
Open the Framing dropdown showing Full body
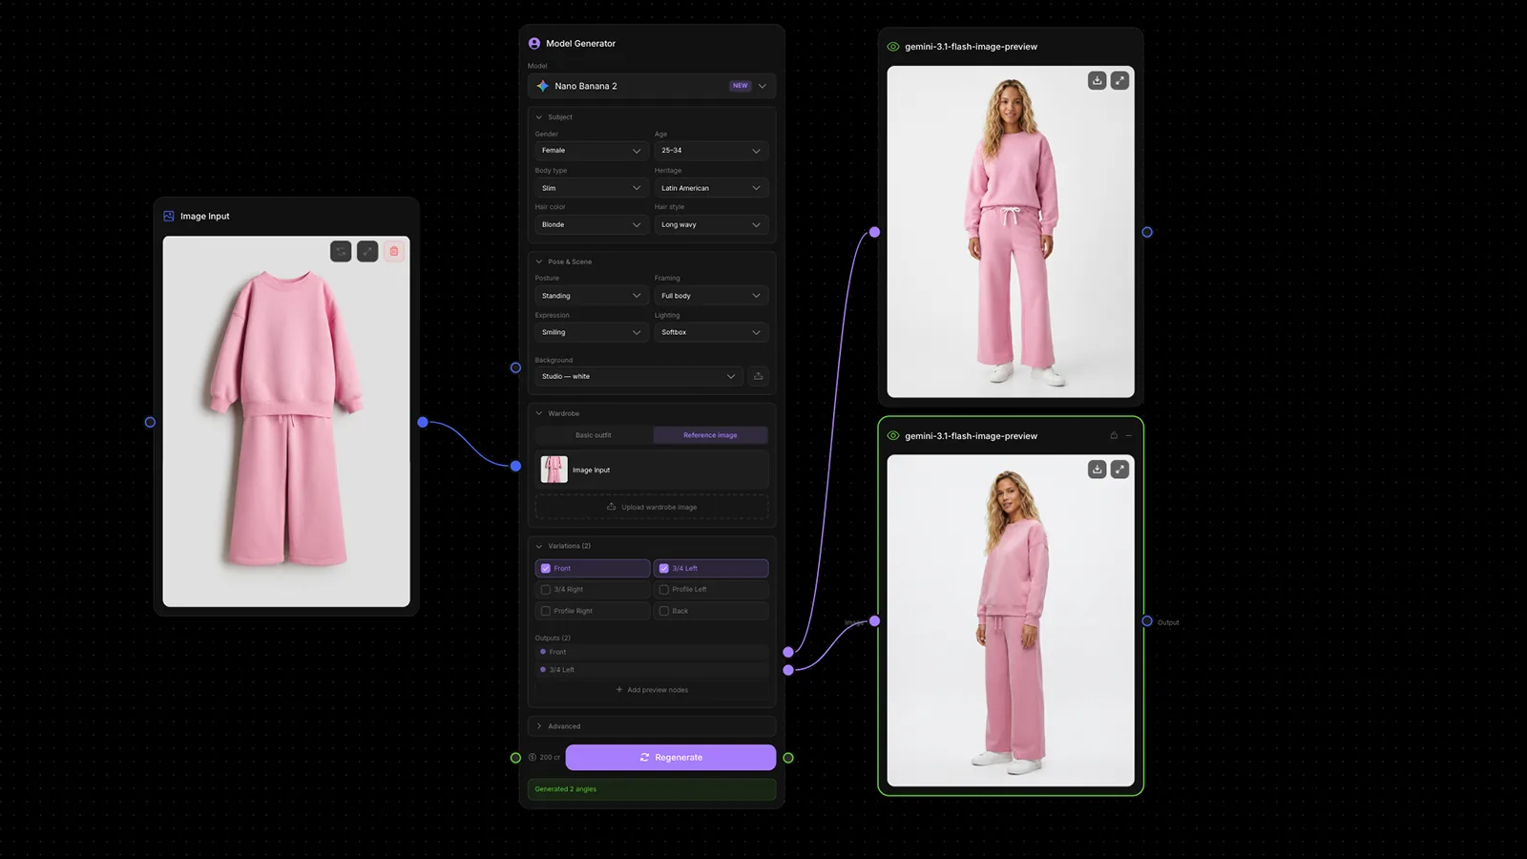711,296
